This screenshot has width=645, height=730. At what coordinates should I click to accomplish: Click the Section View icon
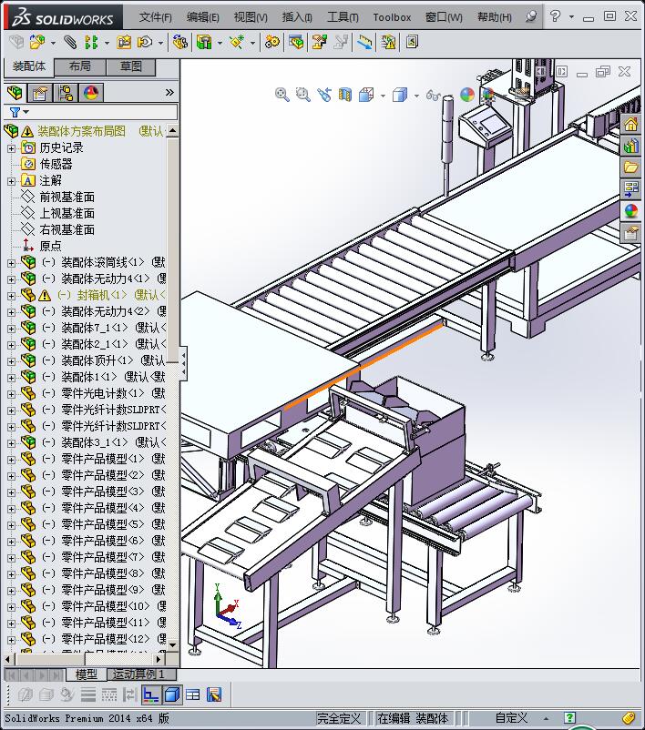point(345,95)
